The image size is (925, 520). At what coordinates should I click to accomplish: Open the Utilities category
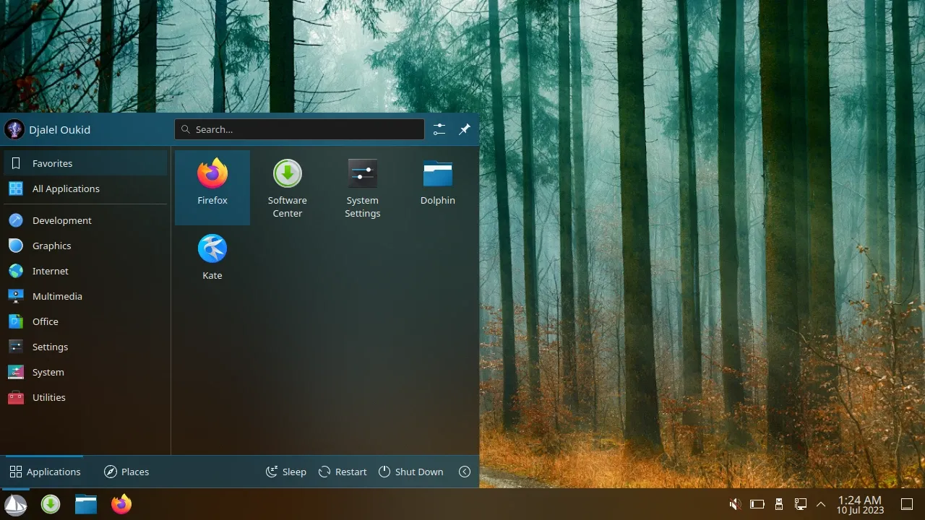[85, 397]
